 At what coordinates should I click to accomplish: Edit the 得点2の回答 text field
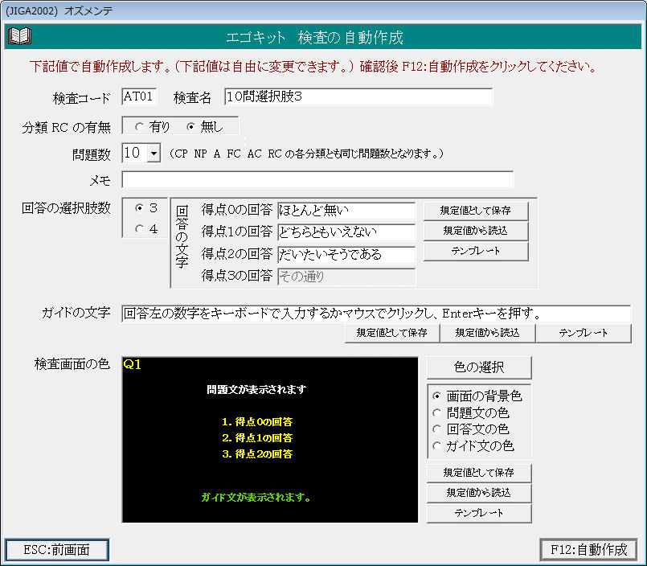point(346,255)
